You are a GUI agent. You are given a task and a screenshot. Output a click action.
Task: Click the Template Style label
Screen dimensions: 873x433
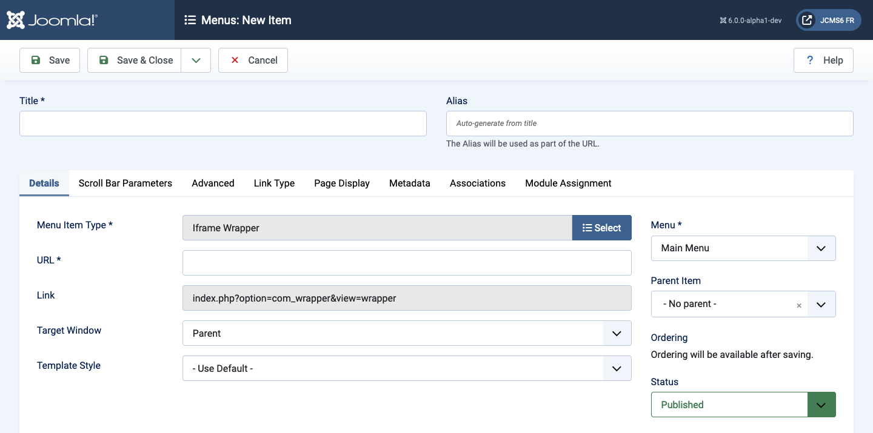tap(69, 365)
